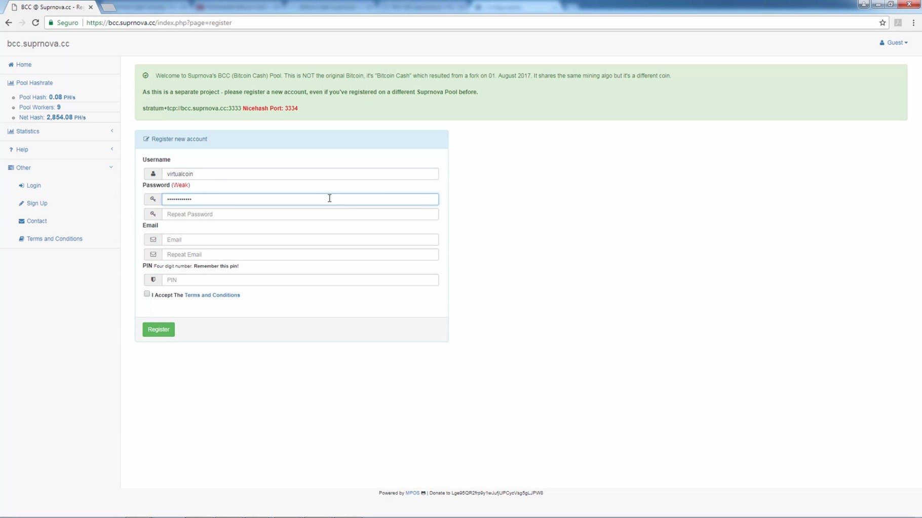
Task: Click the check-circle icon in welcome banner
Action: pos(146,75)
